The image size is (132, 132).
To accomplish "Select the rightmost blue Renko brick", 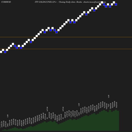I will [116, 4].
